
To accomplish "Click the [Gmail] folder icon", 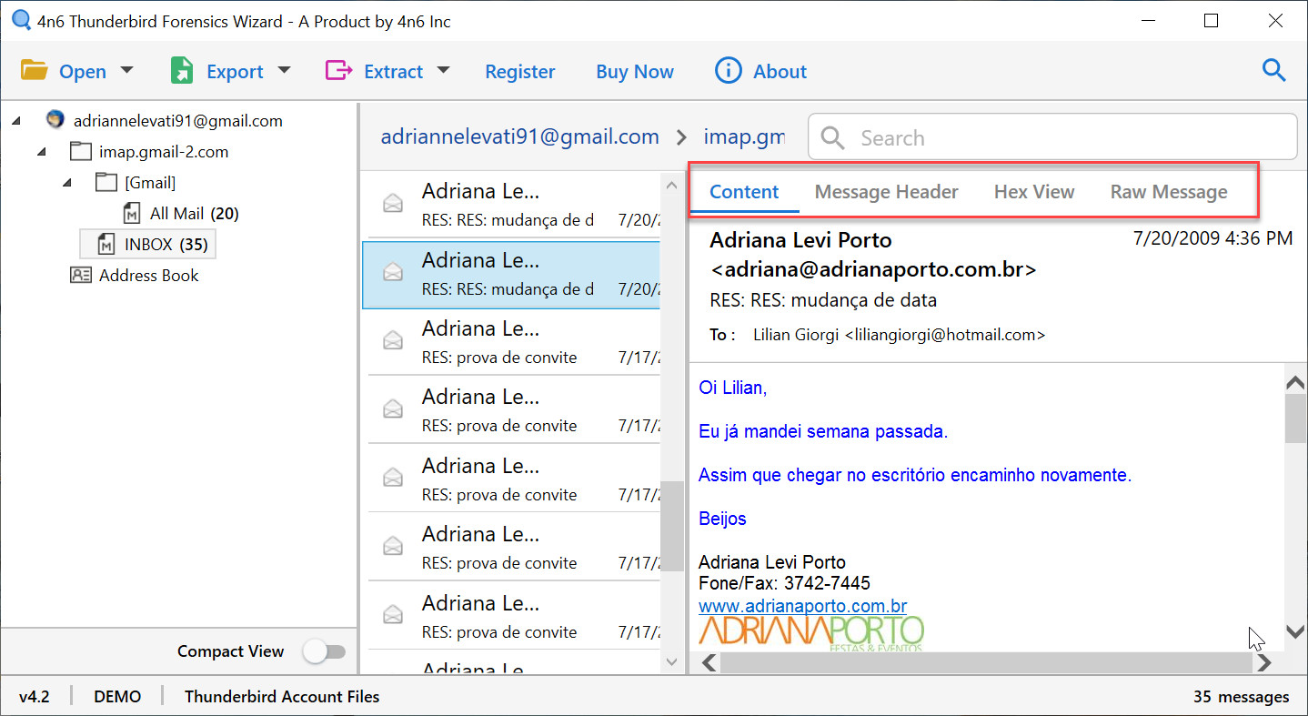I will coord(106,182).
